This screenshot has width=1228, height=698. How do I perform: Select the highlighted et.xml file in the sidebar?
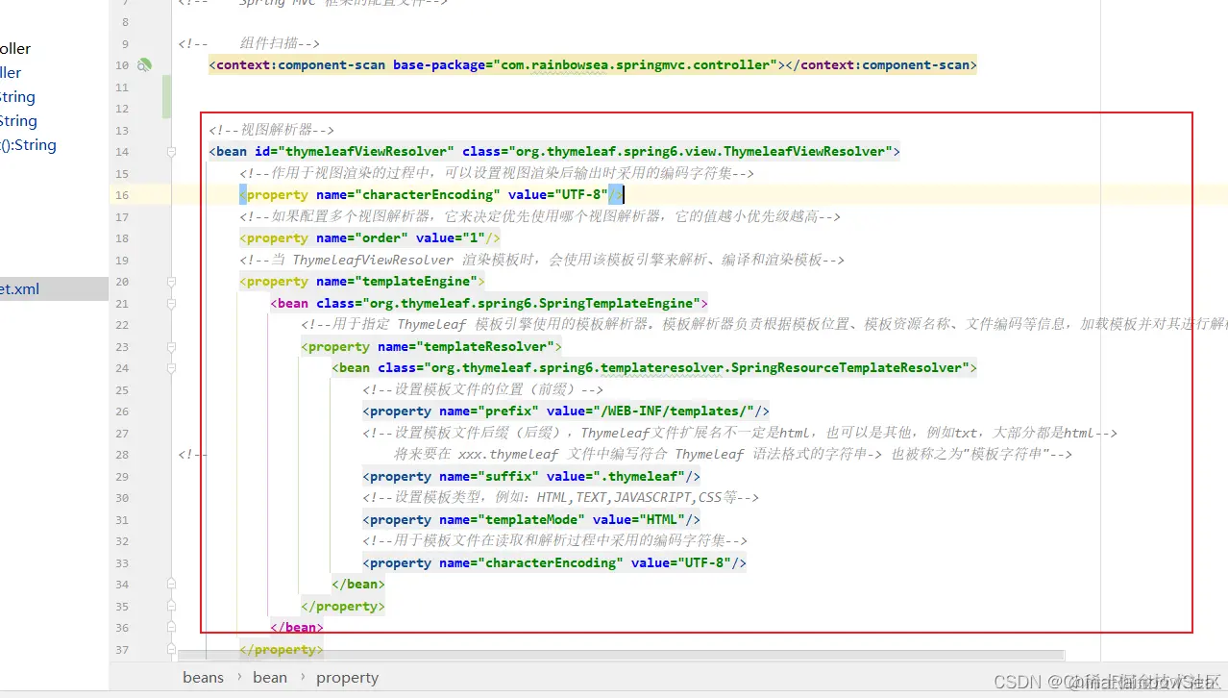pyautogui.click(x=54, y=289)
